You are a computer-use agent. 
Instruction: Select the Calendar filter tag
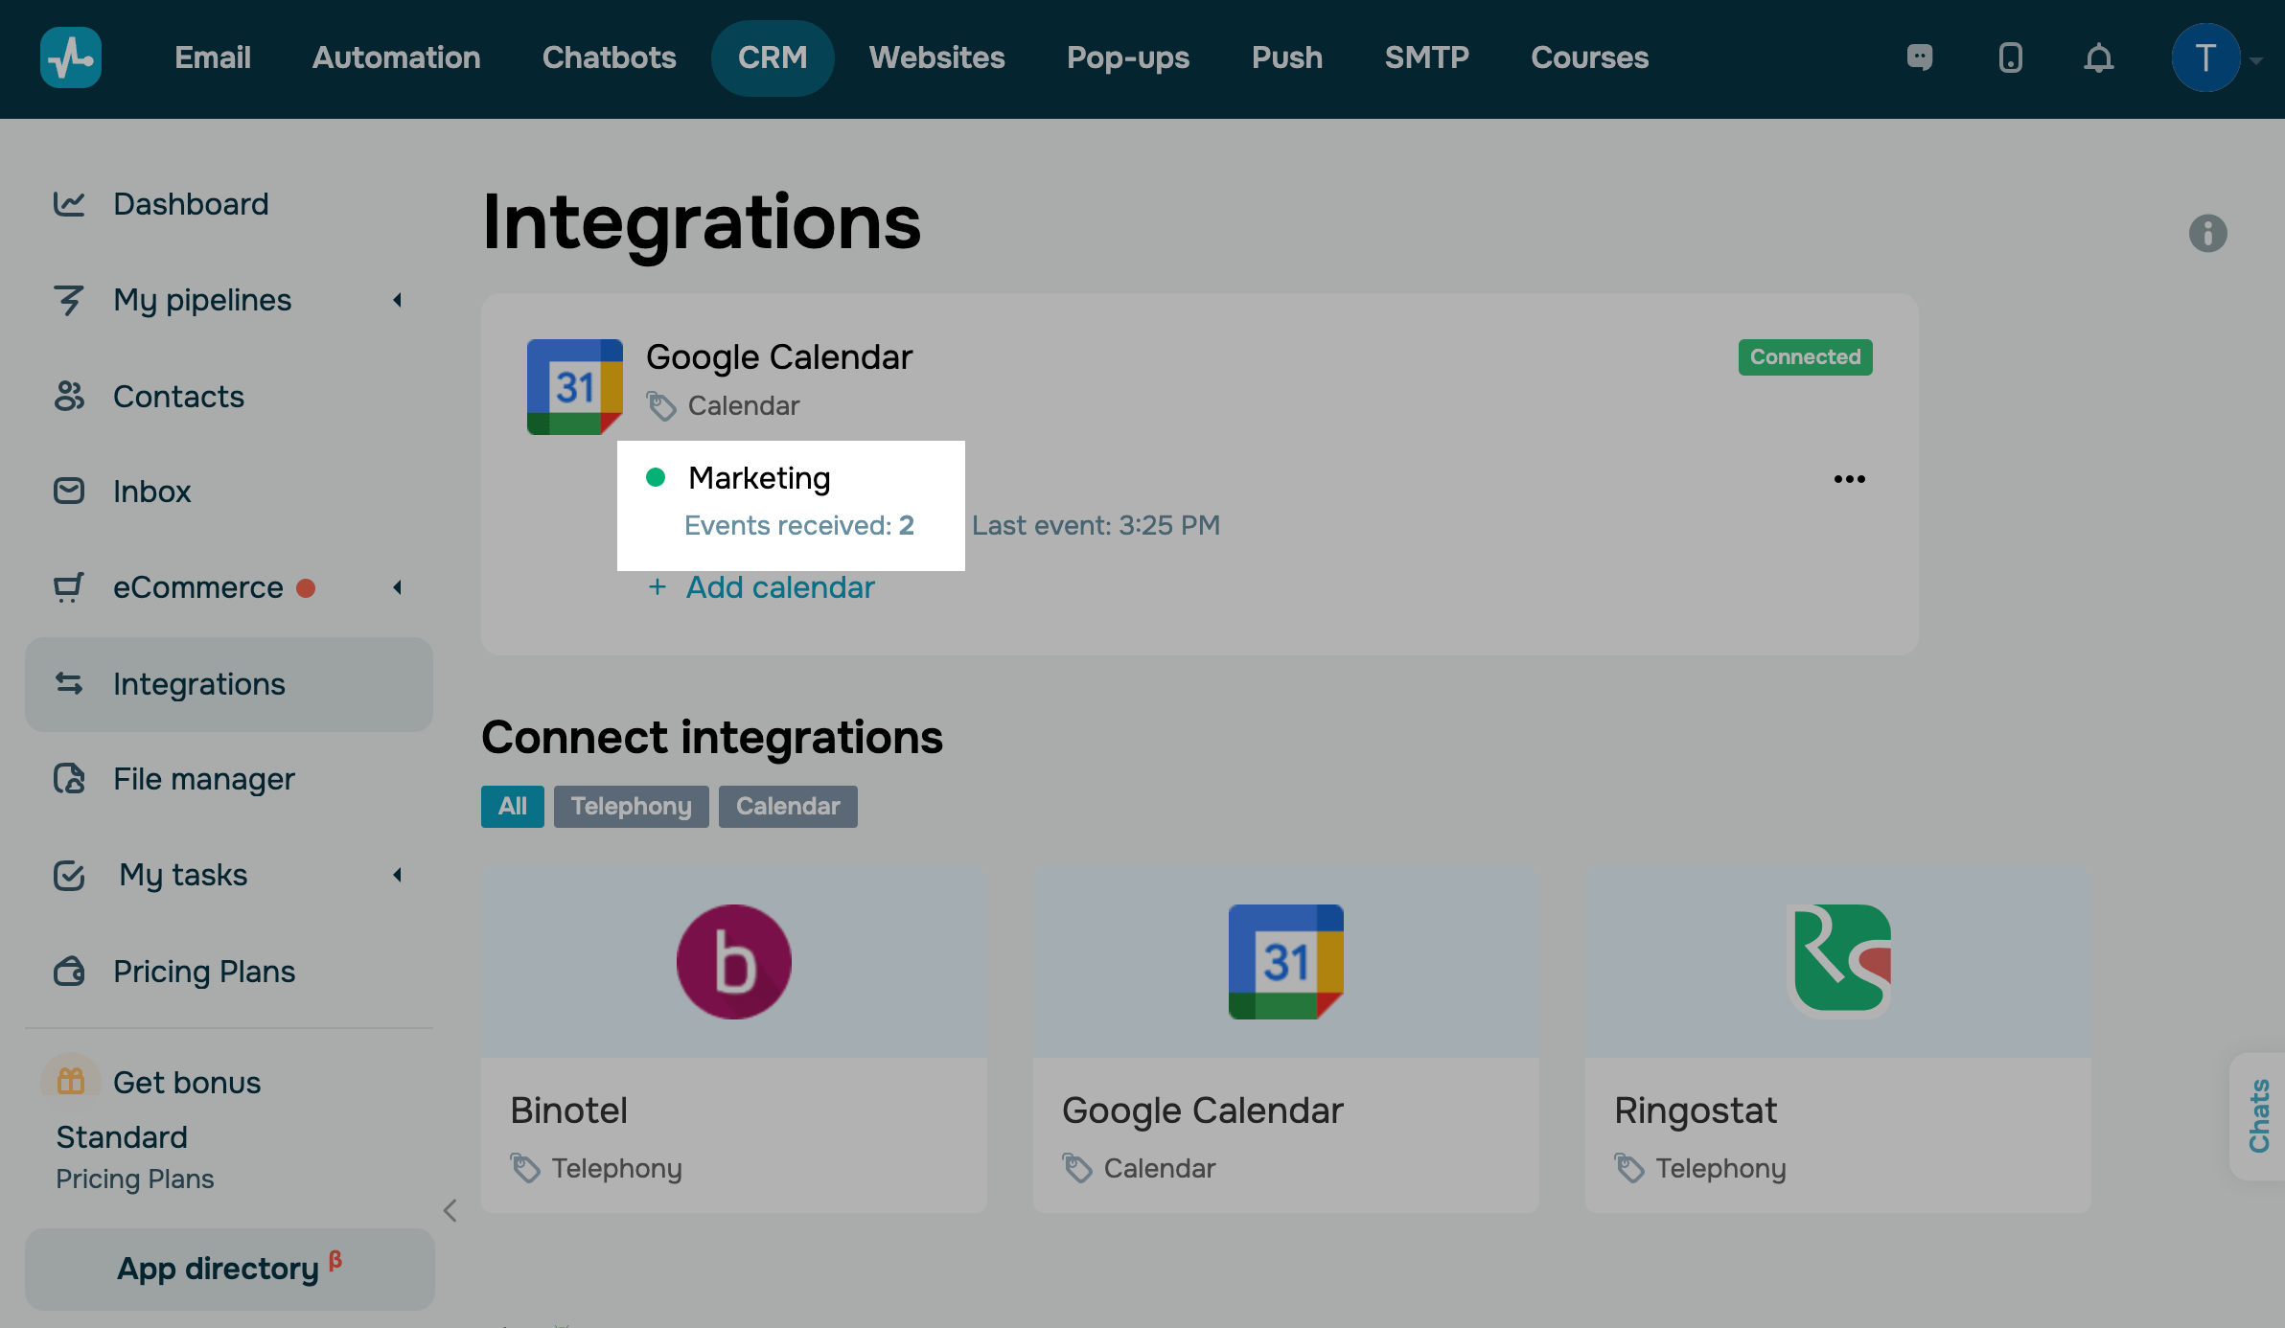click(787, 806)
